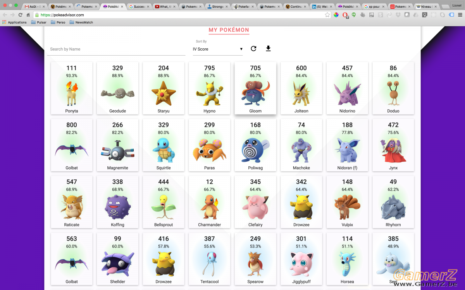Select the Jigglypuff card

pyautogui.click(x=301, y=259)
